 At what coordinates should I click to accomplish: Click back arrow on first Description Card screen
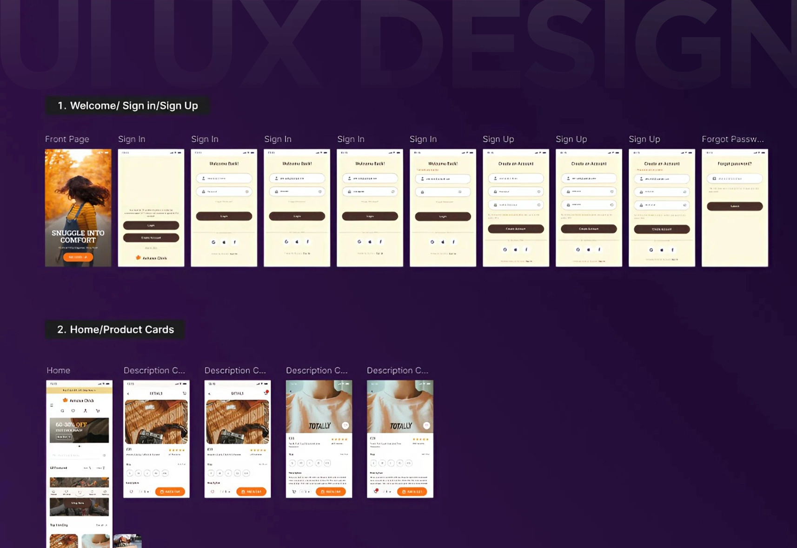(128, 394)
